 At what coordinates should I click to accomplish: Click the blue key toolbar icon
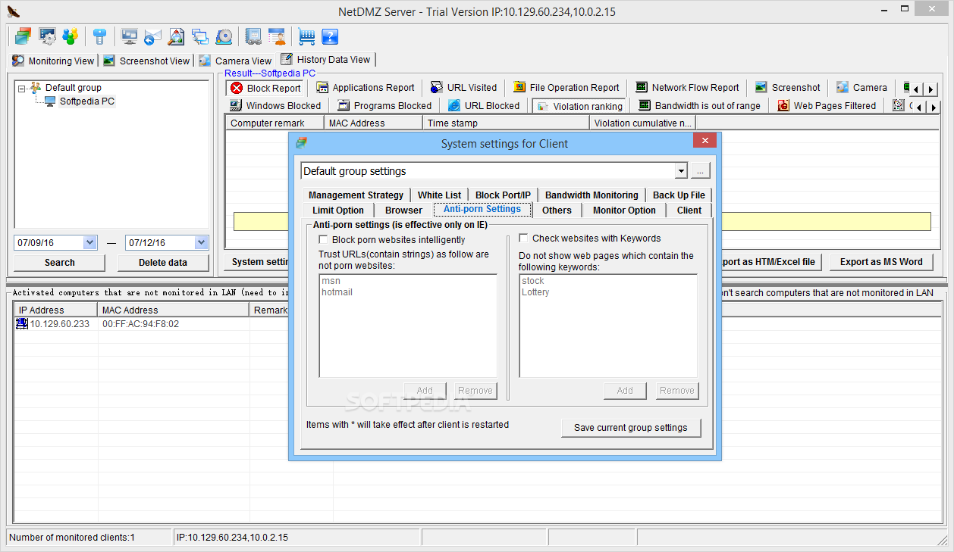coord(99,36)
